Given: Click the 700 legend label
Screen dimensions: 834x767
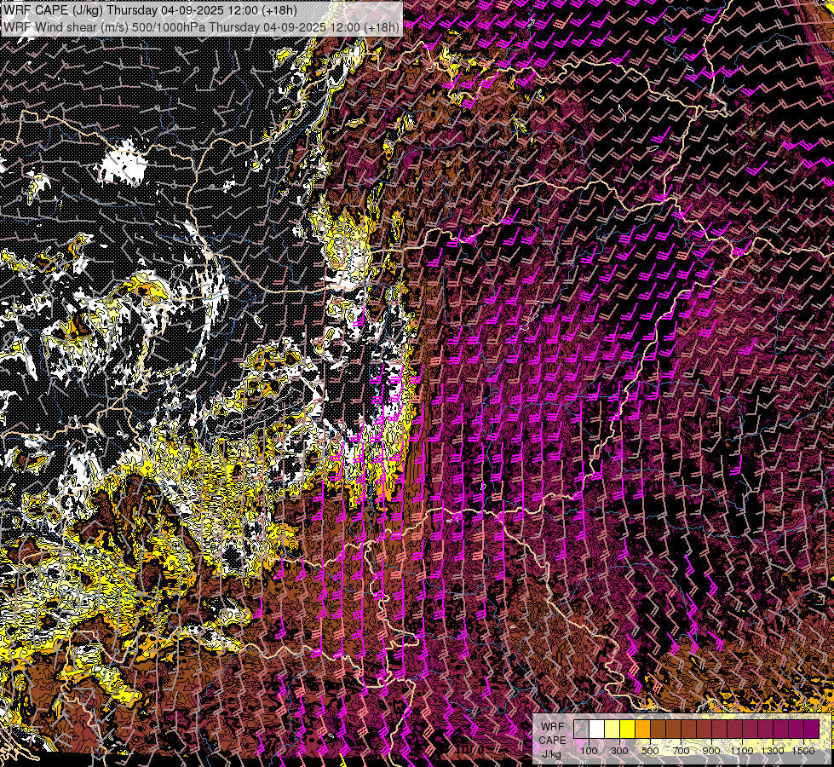Looking at the screenshot, I should [x=681, y=751].
